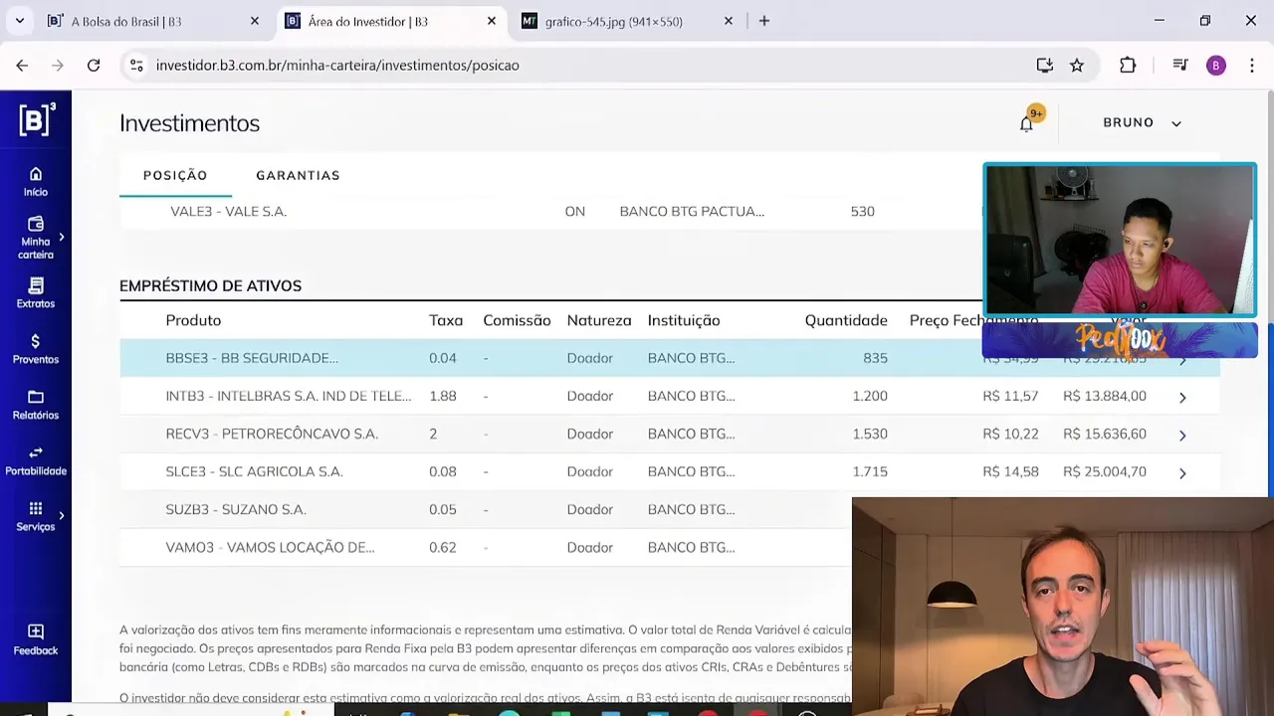
Task: View site information icon in address bar
Action: click(136, 66)
